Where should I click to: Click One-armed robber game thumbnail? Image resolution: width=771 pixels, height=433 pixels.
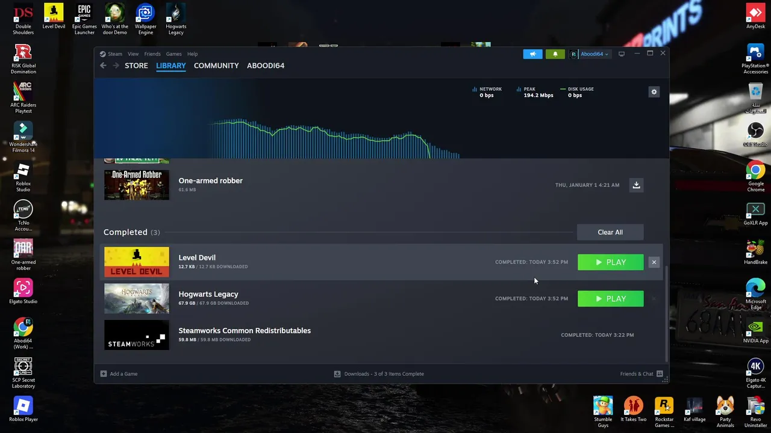pyautogui.click(x=137, y=185)
